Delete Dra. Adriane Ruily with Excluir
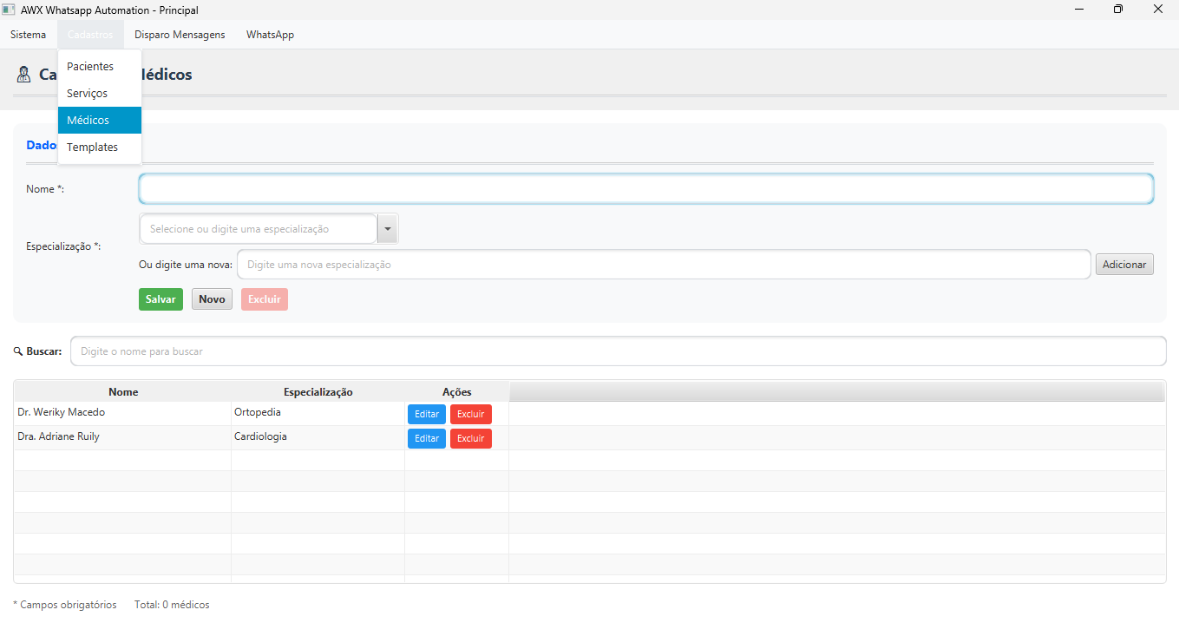 point(470,439)
